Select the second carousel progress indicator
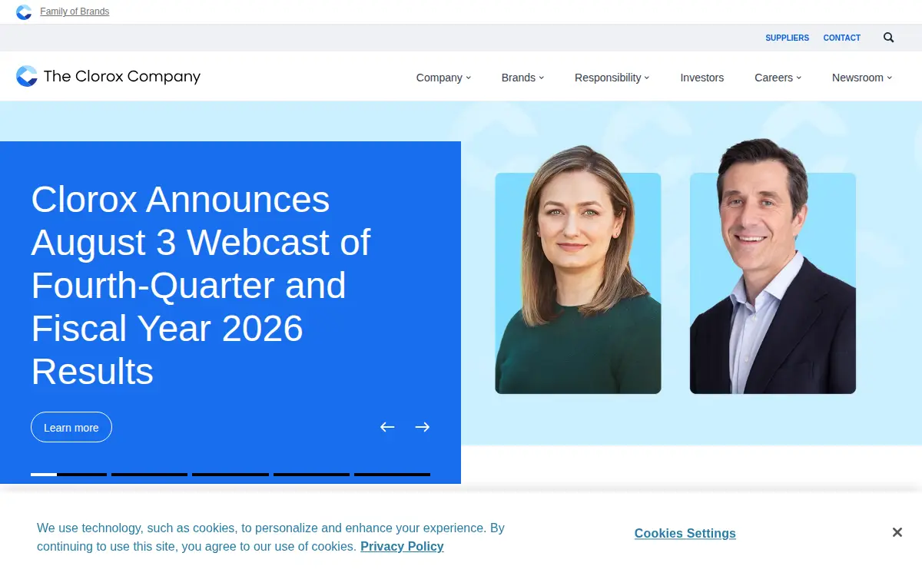This screenshot has height=576, width=922. 149,475
